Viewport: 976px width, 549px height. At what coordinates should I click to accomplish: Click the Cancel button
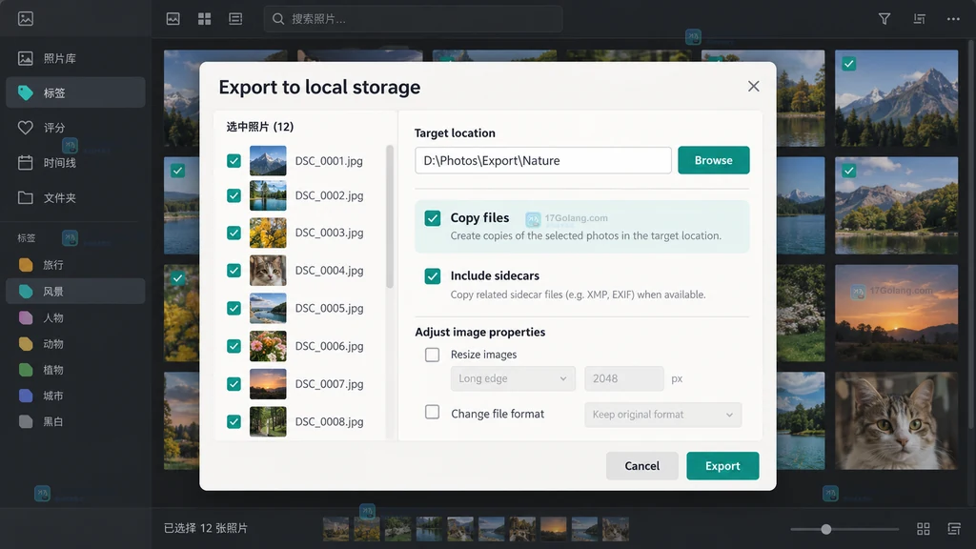click(641, 466)
